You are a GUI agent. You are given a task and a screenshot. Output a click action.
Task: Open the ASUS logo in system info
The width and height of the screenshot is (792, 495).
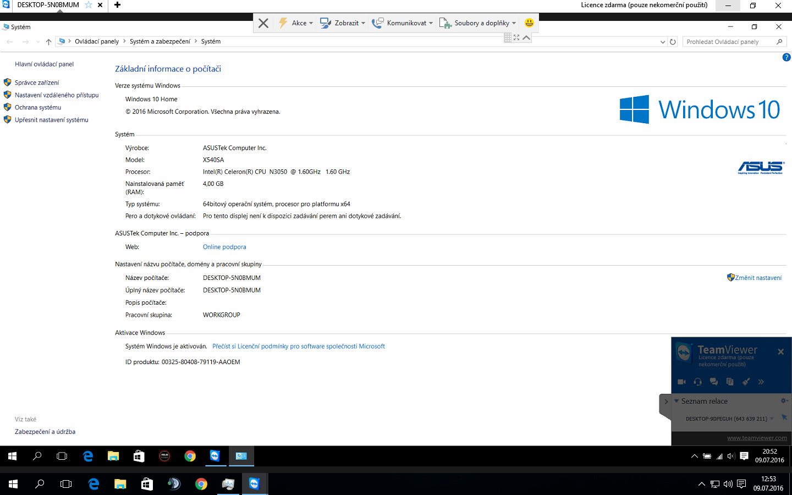[x=761, y=167]
